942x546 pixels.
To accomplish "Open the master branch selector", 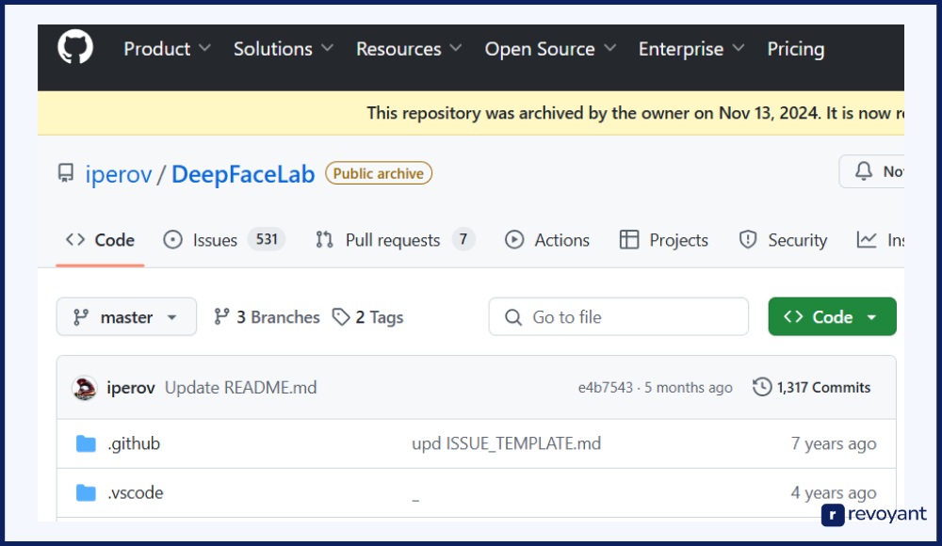I will (x=127, y=316).
